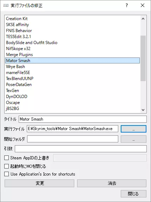Click the help question mark icon
This screenshot has width=151, height=202.
point(127,5)
